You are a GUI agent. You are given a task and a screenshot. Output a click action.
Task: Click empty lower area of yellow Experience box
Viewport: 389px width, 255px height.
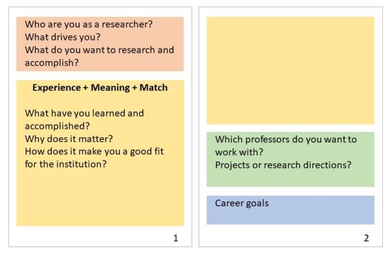pos(100,200)
